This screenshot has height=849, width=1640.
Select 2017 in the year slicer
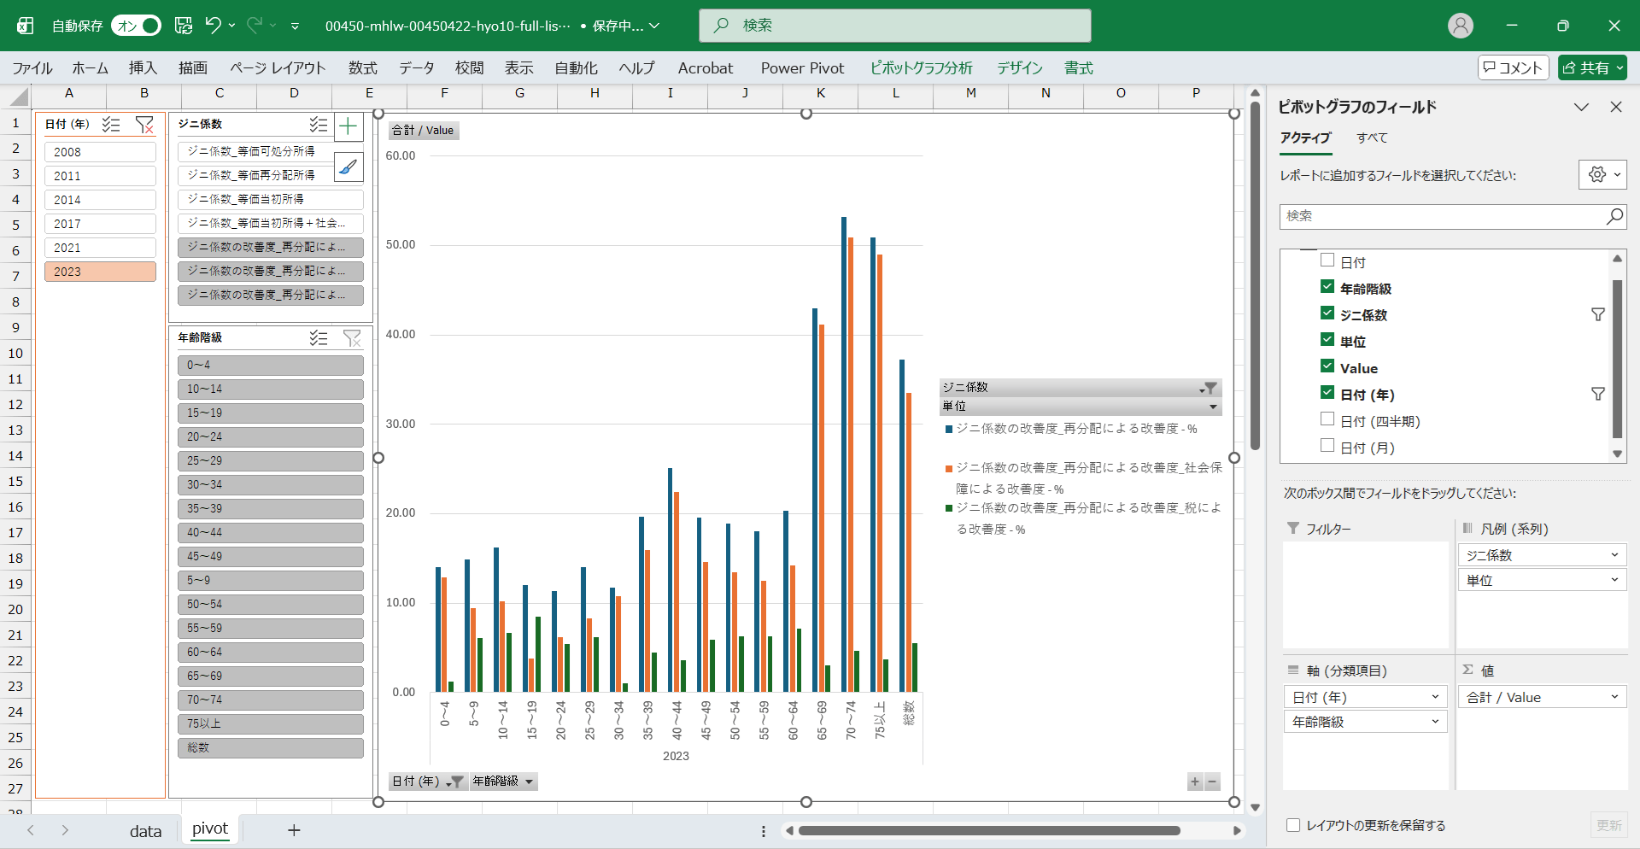point(100,224)
